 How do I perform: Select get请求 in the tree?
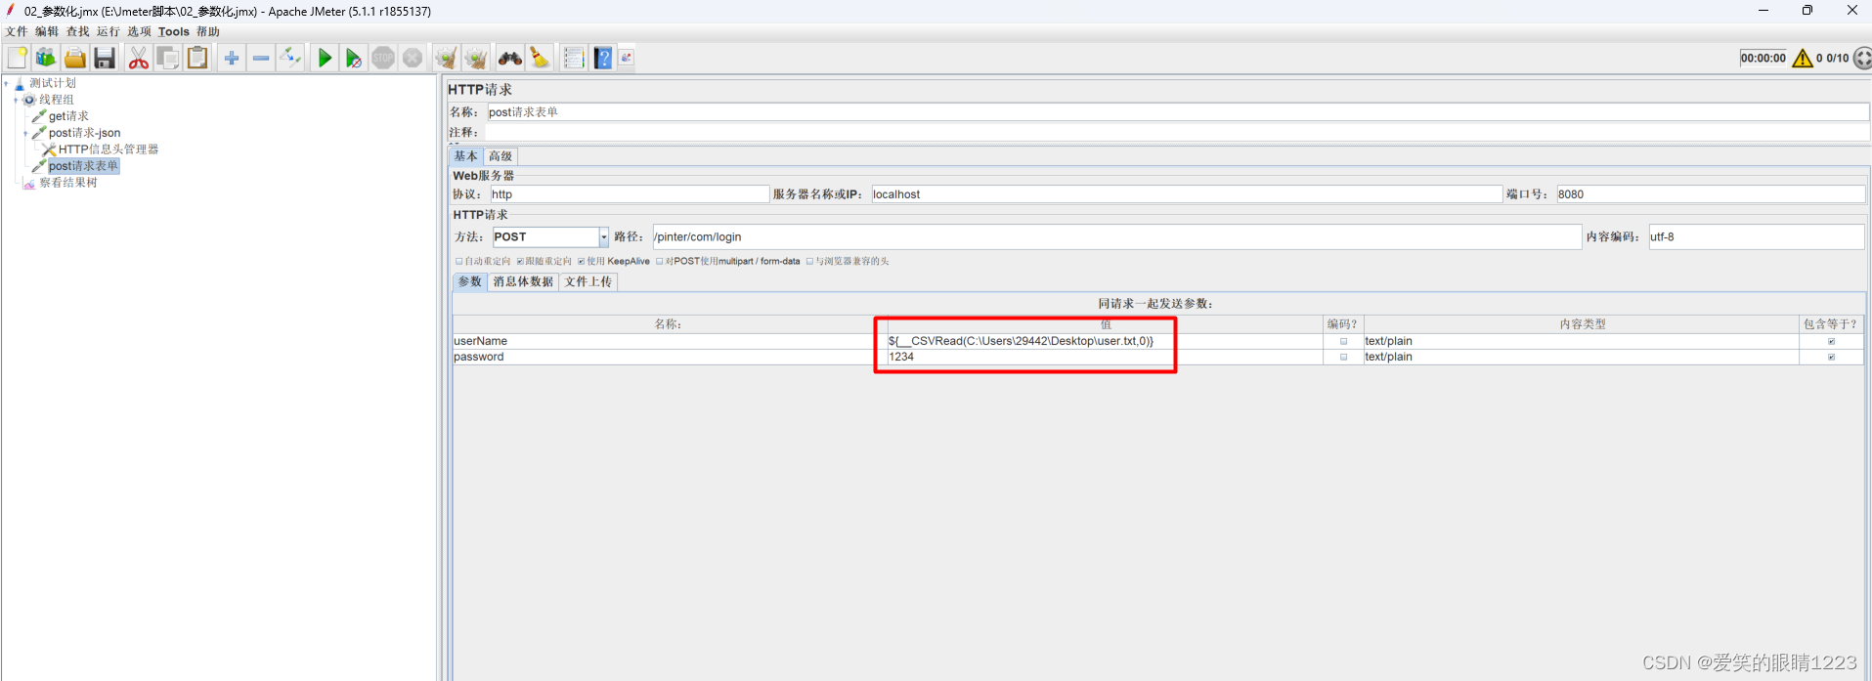[68, 116]
